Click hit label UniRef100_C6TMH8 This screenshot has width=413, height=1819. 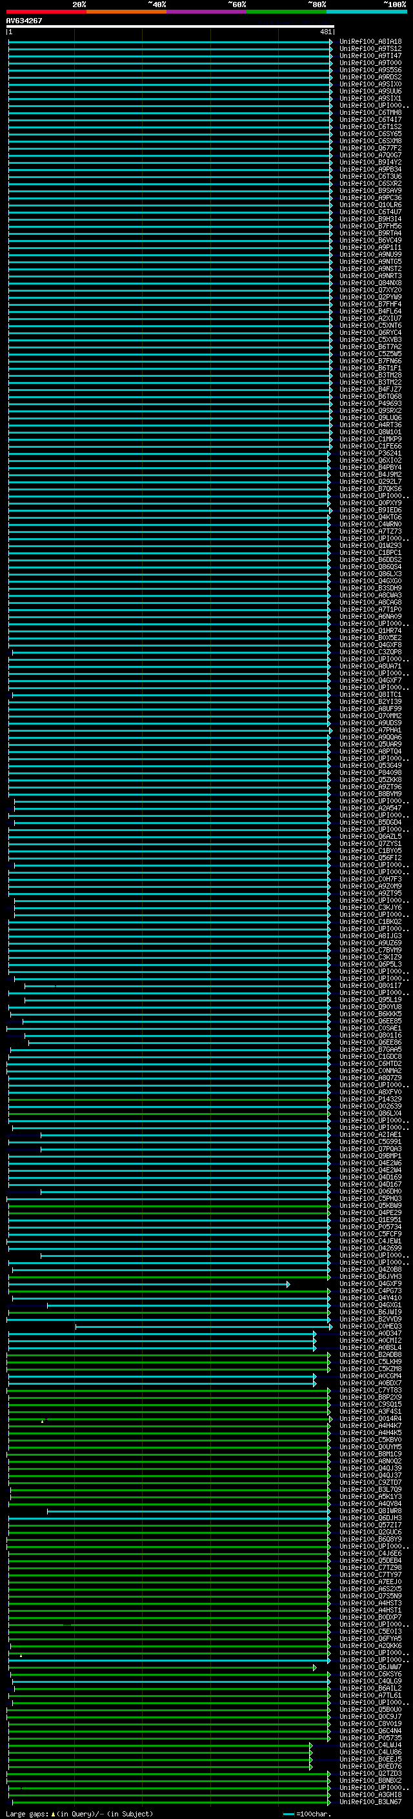click(x=370, y=113)
